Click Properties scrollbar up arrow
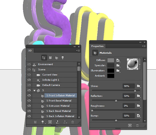156x135 pixels. (145, 59)
